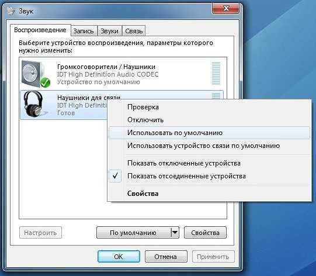This screenshot has width=316, height=276.
Task: Click the speaker icon of Громкоговорители / Наушники
Action: click(x=36, y=74)
